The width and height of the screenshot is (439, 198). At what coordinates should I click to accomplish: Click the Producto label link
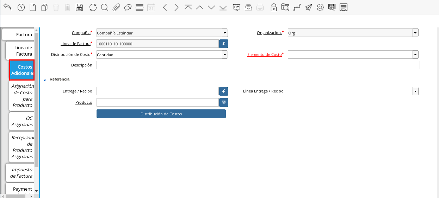pyautogui.click(x=84, y=102)
